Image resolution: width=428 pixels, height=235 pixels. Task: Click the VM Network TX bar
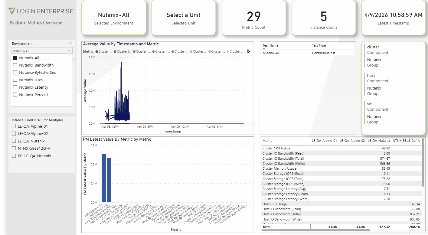pyautogui.click(x=104, y=178)
